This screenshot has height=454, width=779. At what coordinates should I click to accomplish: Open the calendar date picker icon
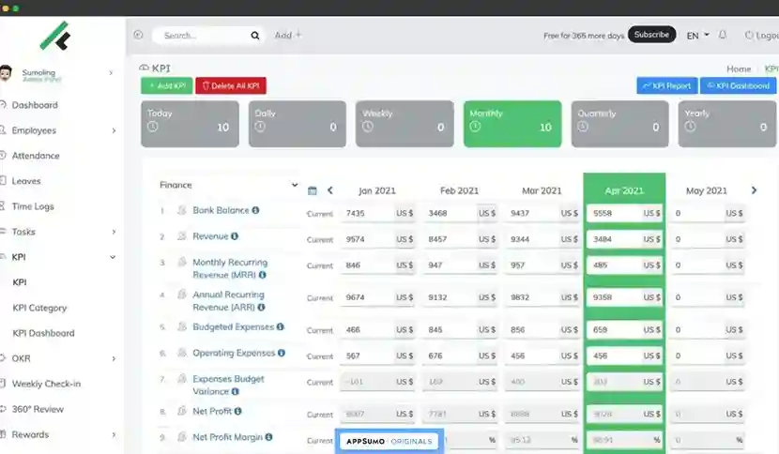click(x=312, y=190)
